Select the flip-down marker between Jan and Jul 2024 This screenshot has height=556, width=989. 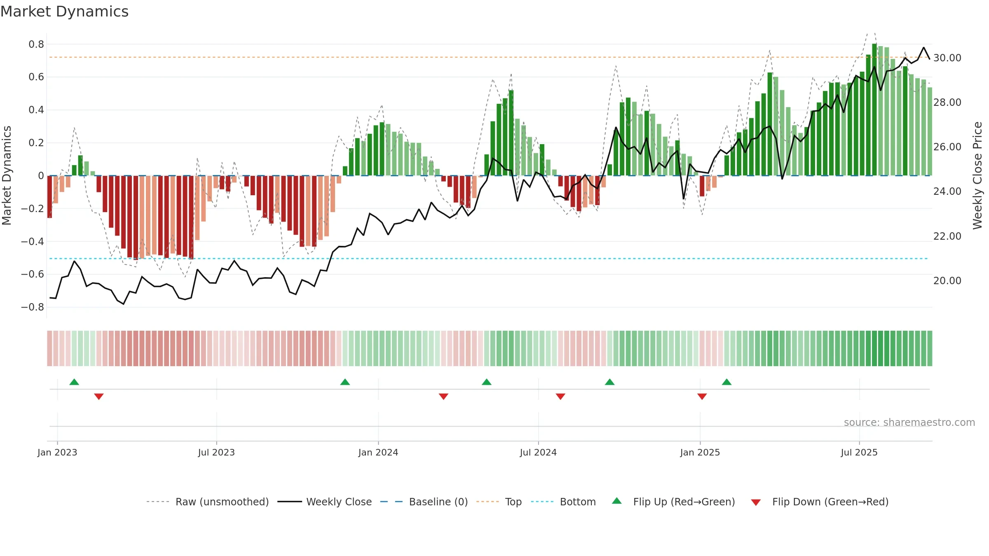(x=443, y=396)
